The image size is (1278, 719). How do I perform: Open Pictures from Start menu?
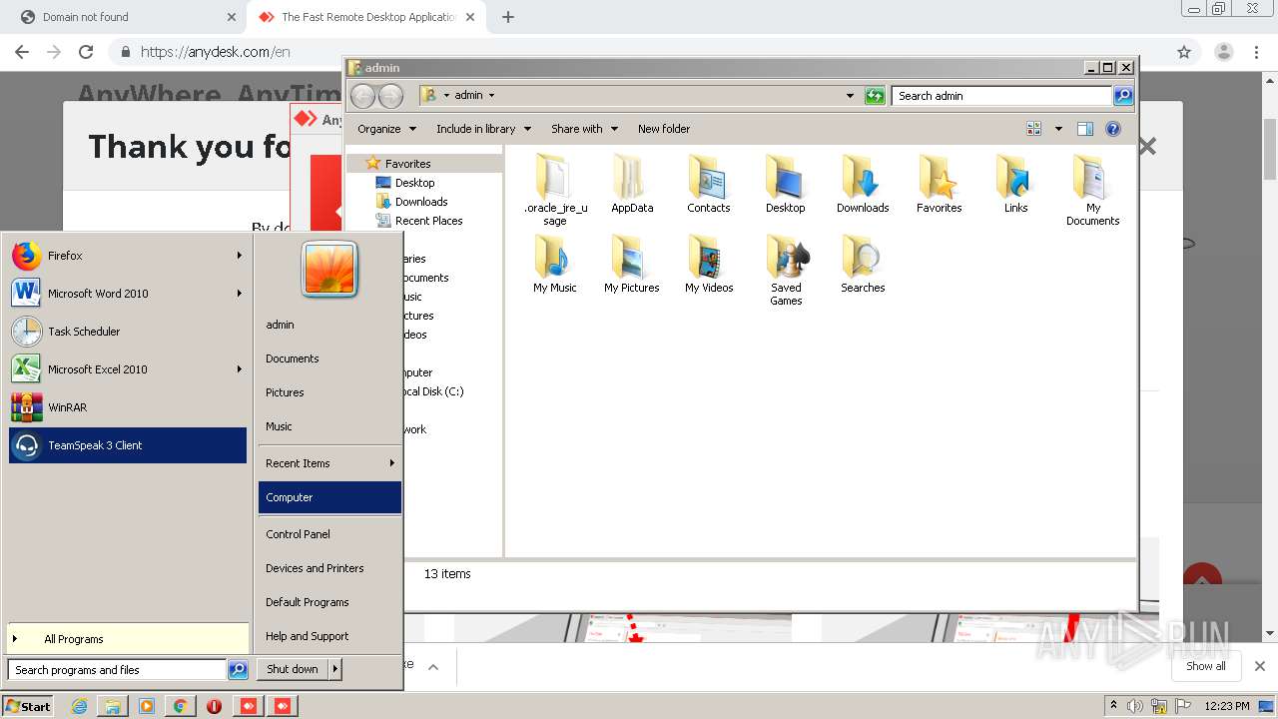coord(329,392)
